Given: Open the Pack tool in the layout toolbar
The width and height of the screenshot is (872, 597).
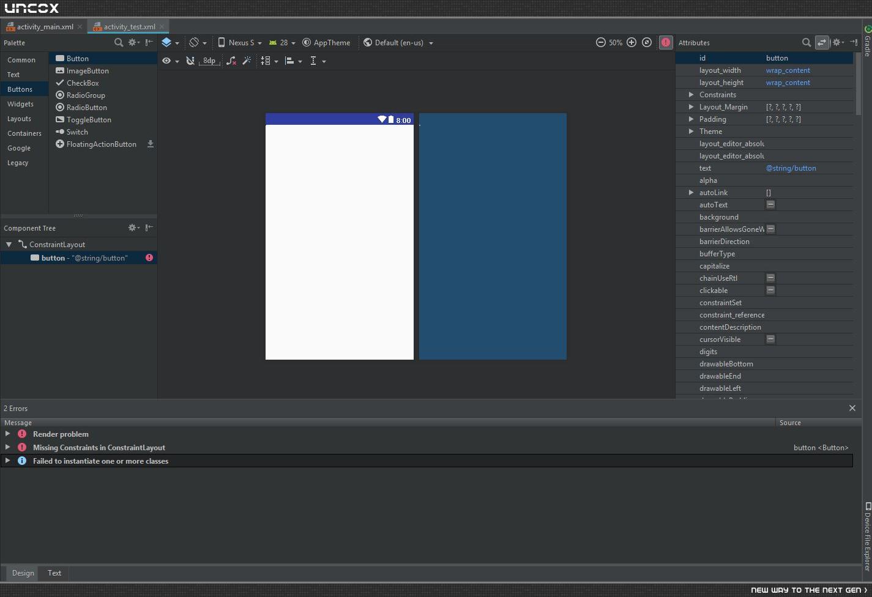Looking at the screenshot, I should pyautogui.click(x=269, y=61).
